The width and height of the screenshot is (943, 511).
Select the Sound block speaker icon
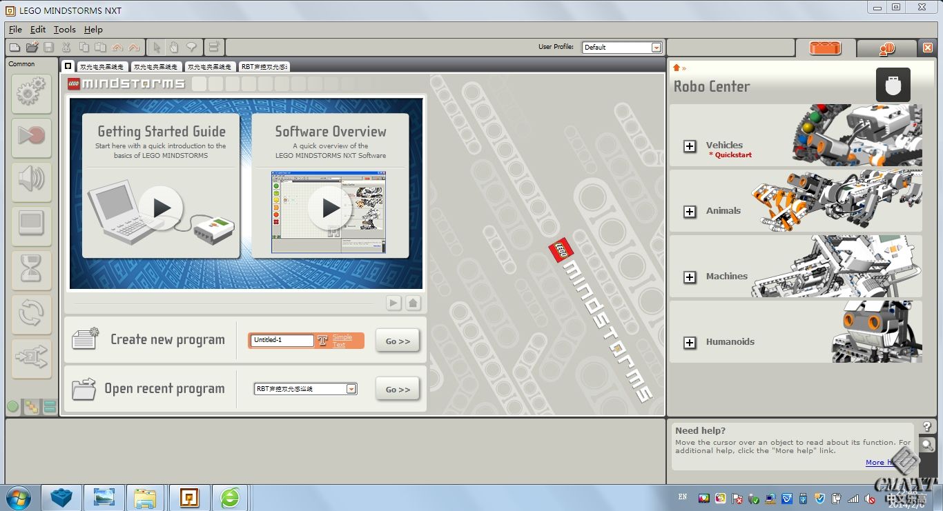coord(32,181)
